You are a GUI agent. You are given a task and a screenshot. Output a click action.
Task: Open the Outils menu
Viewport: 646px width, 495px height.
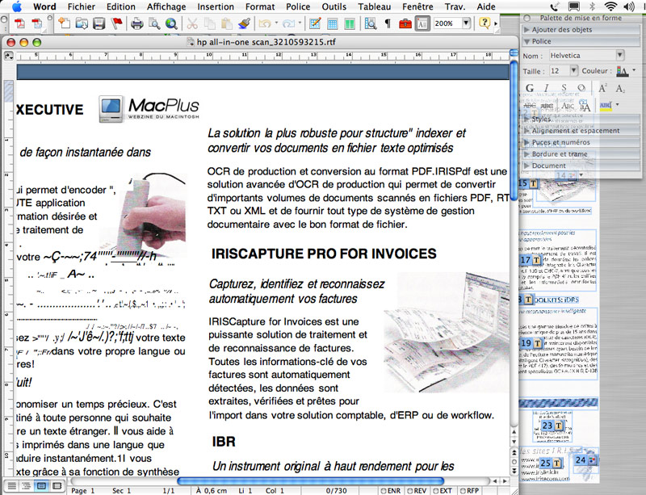[x=334, y=6]
